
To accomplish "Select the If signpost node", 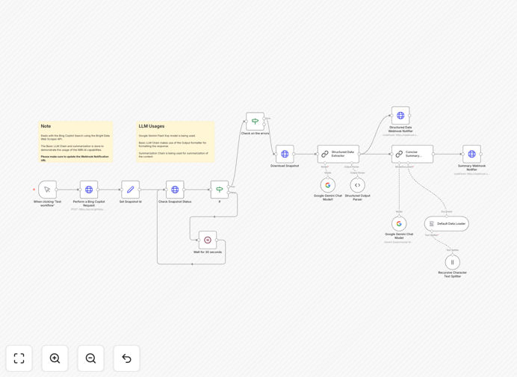I will tap(220, 190).
